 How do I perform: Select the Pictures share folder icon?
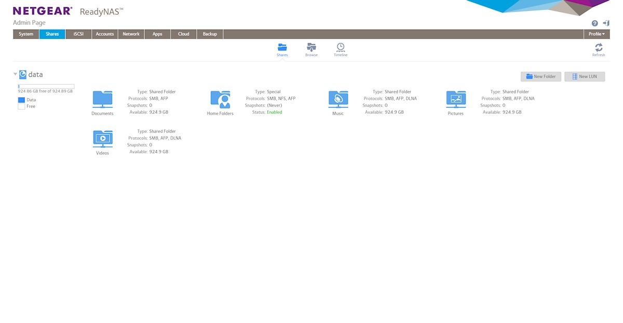tap(456, 99)
